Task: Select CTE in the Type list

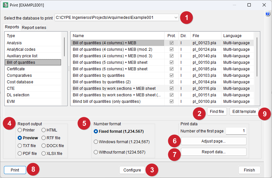Action: [33, 89]
